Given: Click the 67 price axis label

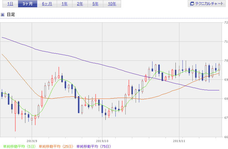Looking at the screenshot, I should point(226,118).
